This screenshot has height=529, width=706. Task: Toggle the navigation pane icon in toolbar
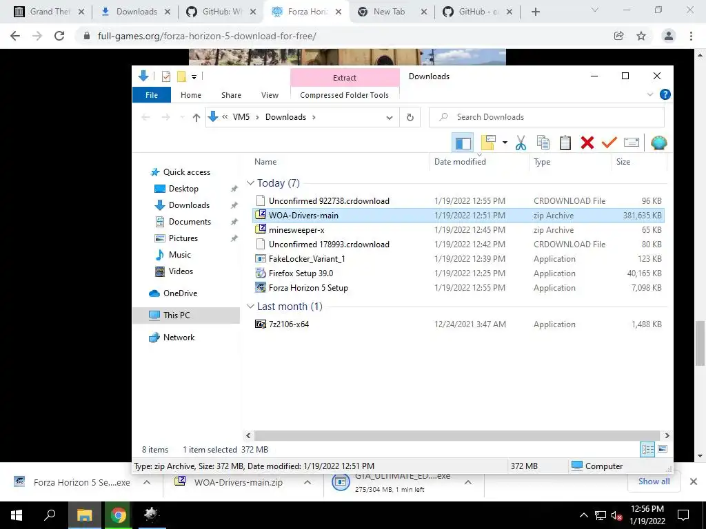pyautogui.click(x=463, y=143)
